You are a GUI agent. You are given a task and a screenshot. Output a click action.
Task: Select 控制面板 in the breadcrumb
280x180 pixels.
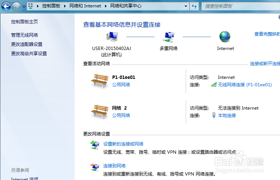[51, 6]
